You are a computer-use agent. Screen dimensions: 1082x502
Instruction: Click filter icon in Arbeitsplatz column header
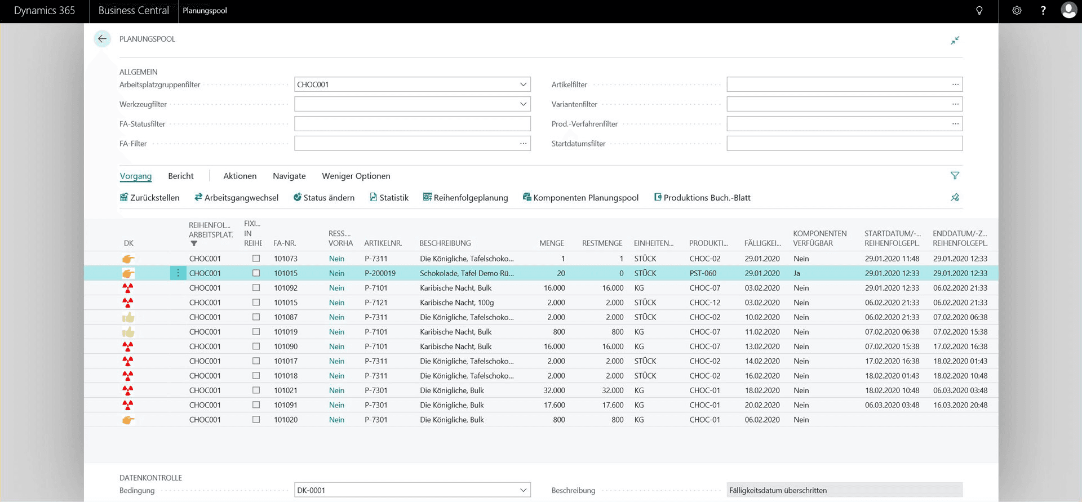(194, 244)
